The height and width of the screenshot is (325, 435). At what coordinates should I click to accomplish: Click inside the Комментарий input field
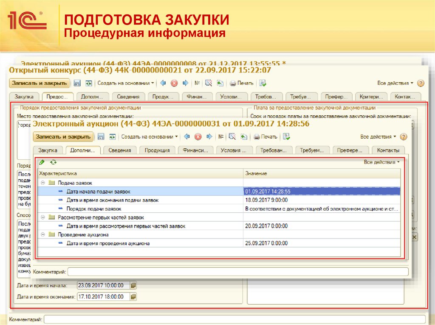click(x=234, y=272)
